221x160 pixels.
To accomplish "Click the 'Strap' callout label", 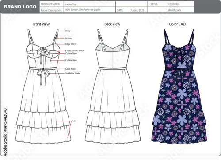I will (x=68, y=31).
